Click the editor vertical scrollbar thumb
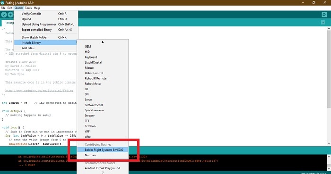Screen dimensions: 331x174 [x=329, y=69]
